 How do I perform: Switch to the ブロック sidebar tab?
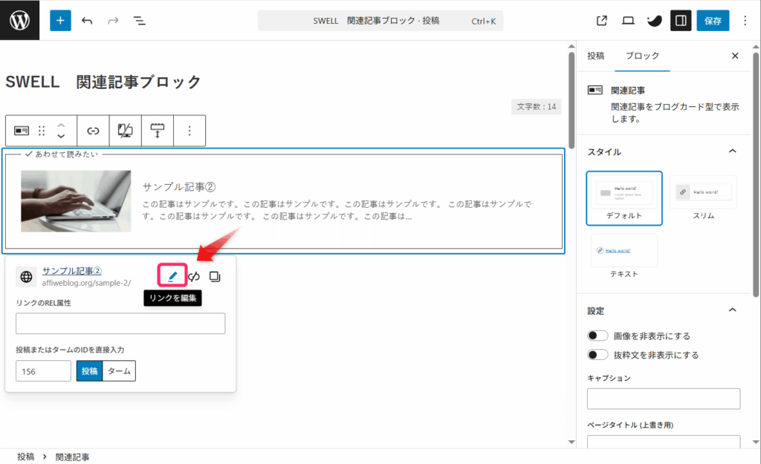(x=642, y=56)
